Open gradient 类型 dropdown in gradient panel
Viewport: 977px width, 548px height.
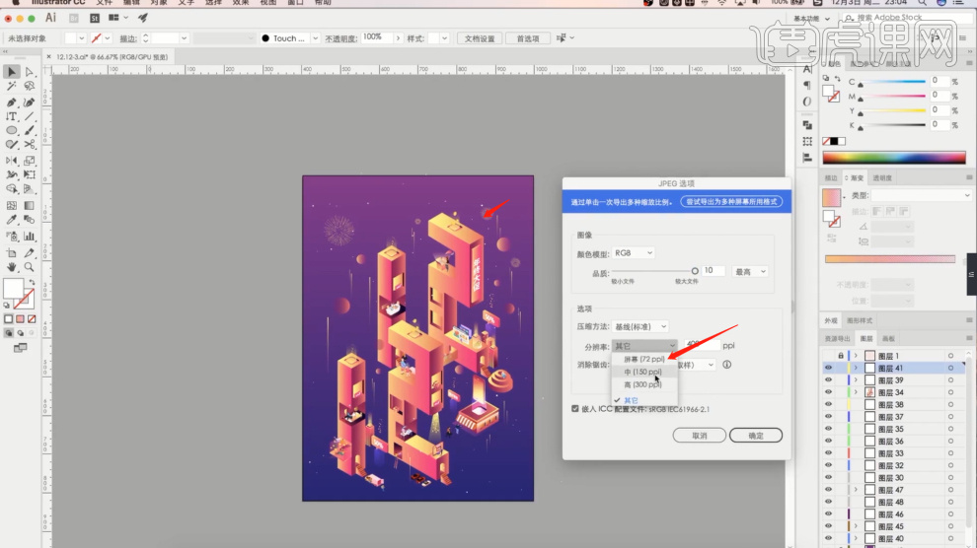[921, 195]
